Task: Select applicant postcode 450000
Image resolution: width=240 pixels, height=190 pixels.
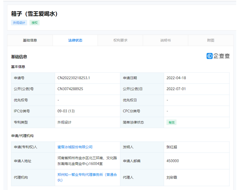Action: [173, 161]
